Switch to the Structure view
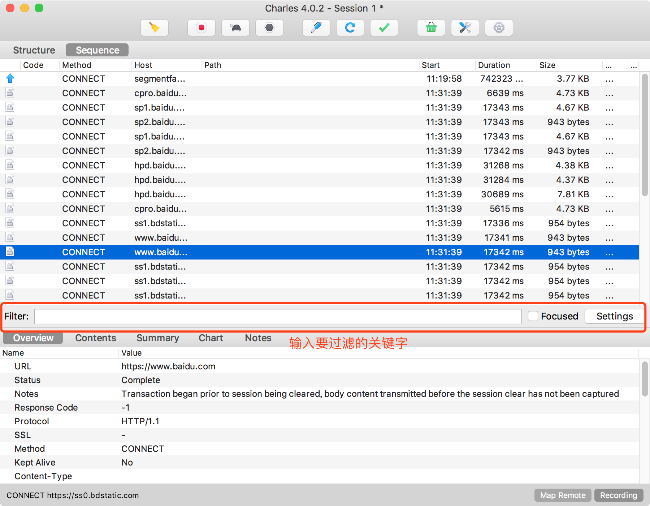 (34, 50)
